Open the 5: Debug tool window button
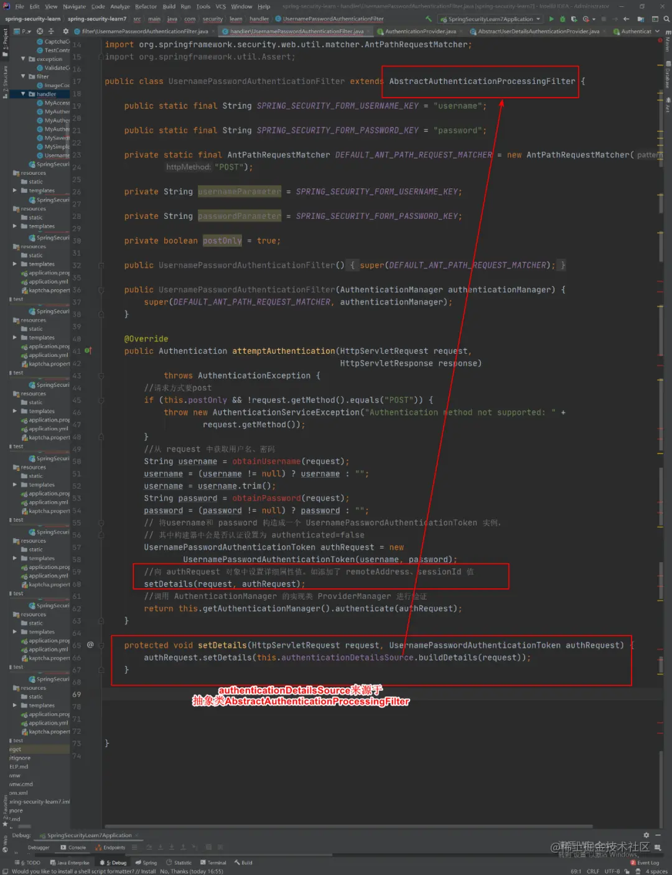Viewport: 672px width, 875px height. [114, 863]
